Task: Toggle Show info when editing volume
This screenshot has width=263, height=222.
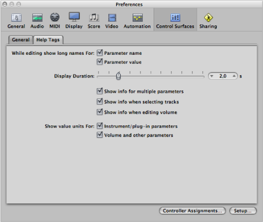Action: tap(100, 112)
